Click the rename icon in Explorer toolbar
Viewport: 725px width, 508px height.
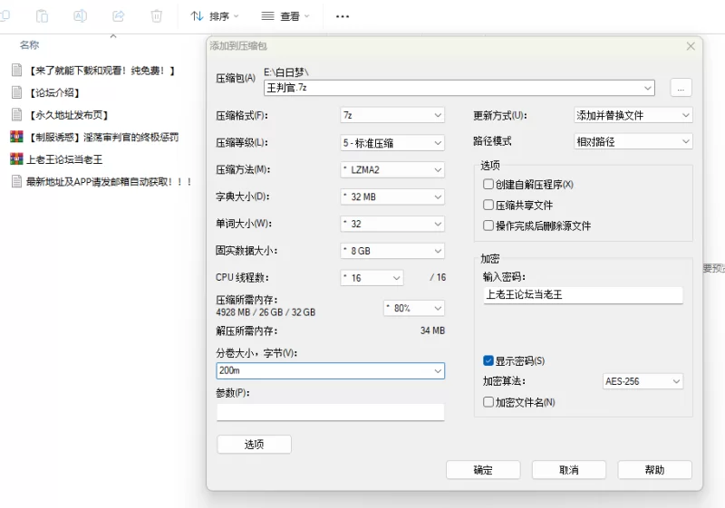pos(80,15)
